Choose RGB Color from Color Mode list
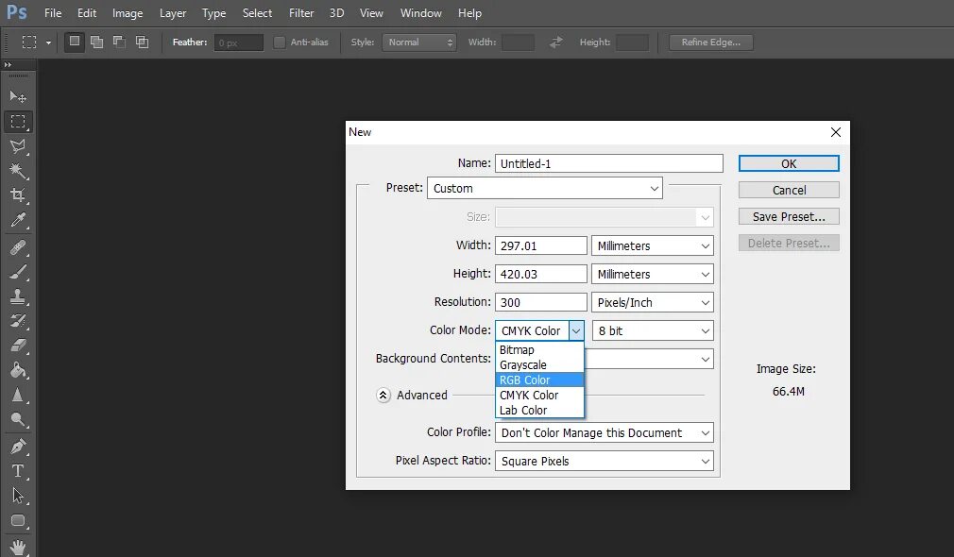Viewport: 954px width, 557px height. (x=539, y=380)
